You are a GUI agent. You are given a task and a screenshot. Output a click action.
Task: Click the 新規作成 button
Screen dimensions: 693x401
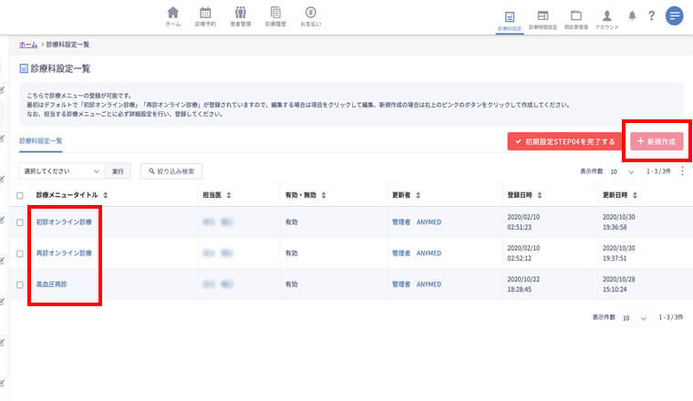tap(657, 142)
